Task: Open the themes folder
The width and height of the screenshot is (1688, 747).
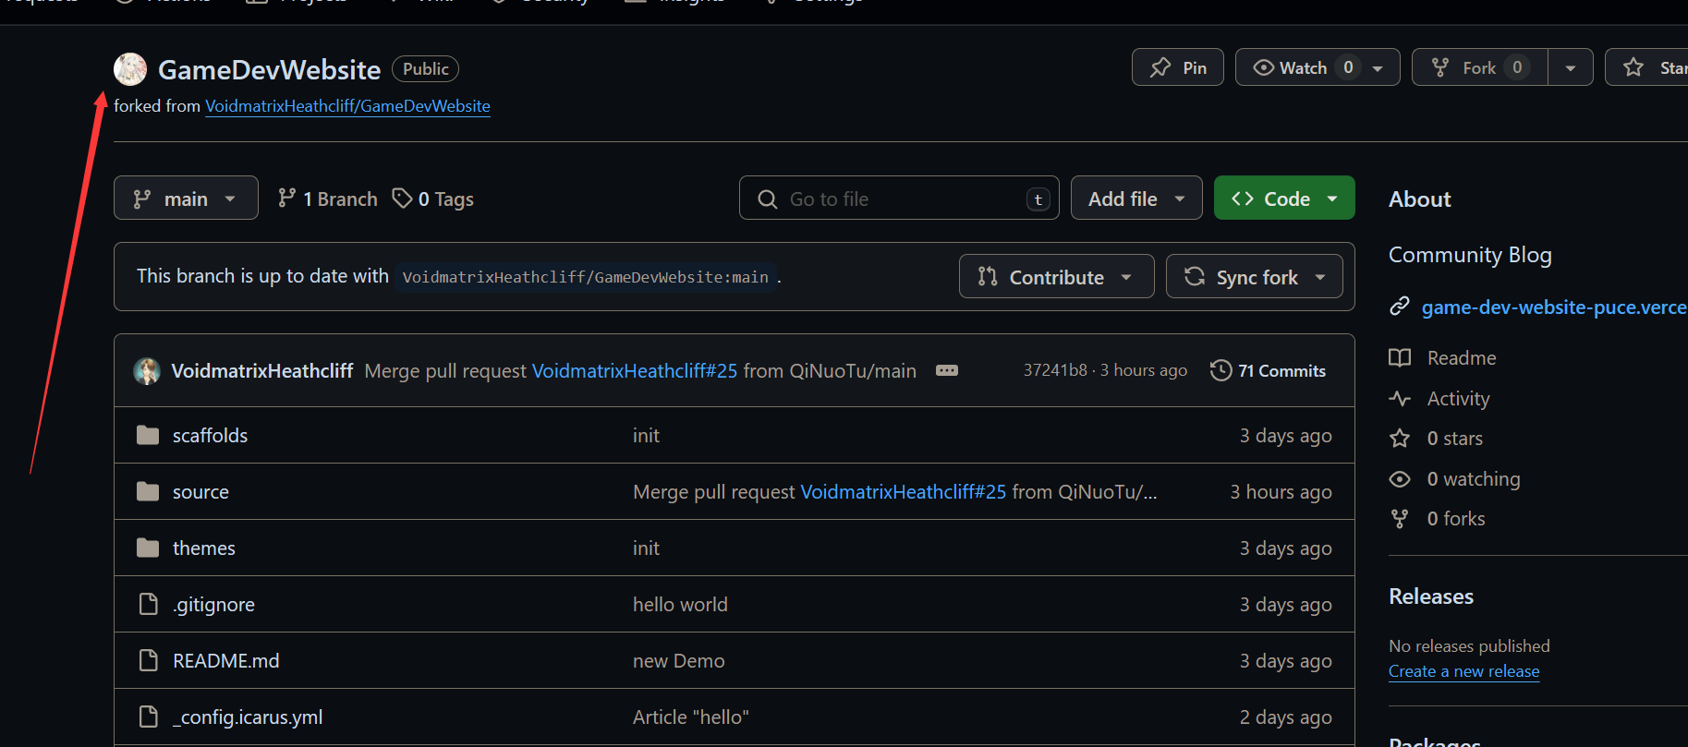Action: (204, 548)
